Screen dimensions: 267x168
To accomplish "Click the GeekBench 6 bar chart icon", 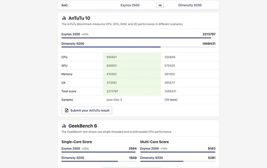I will (x=64, y=126).
